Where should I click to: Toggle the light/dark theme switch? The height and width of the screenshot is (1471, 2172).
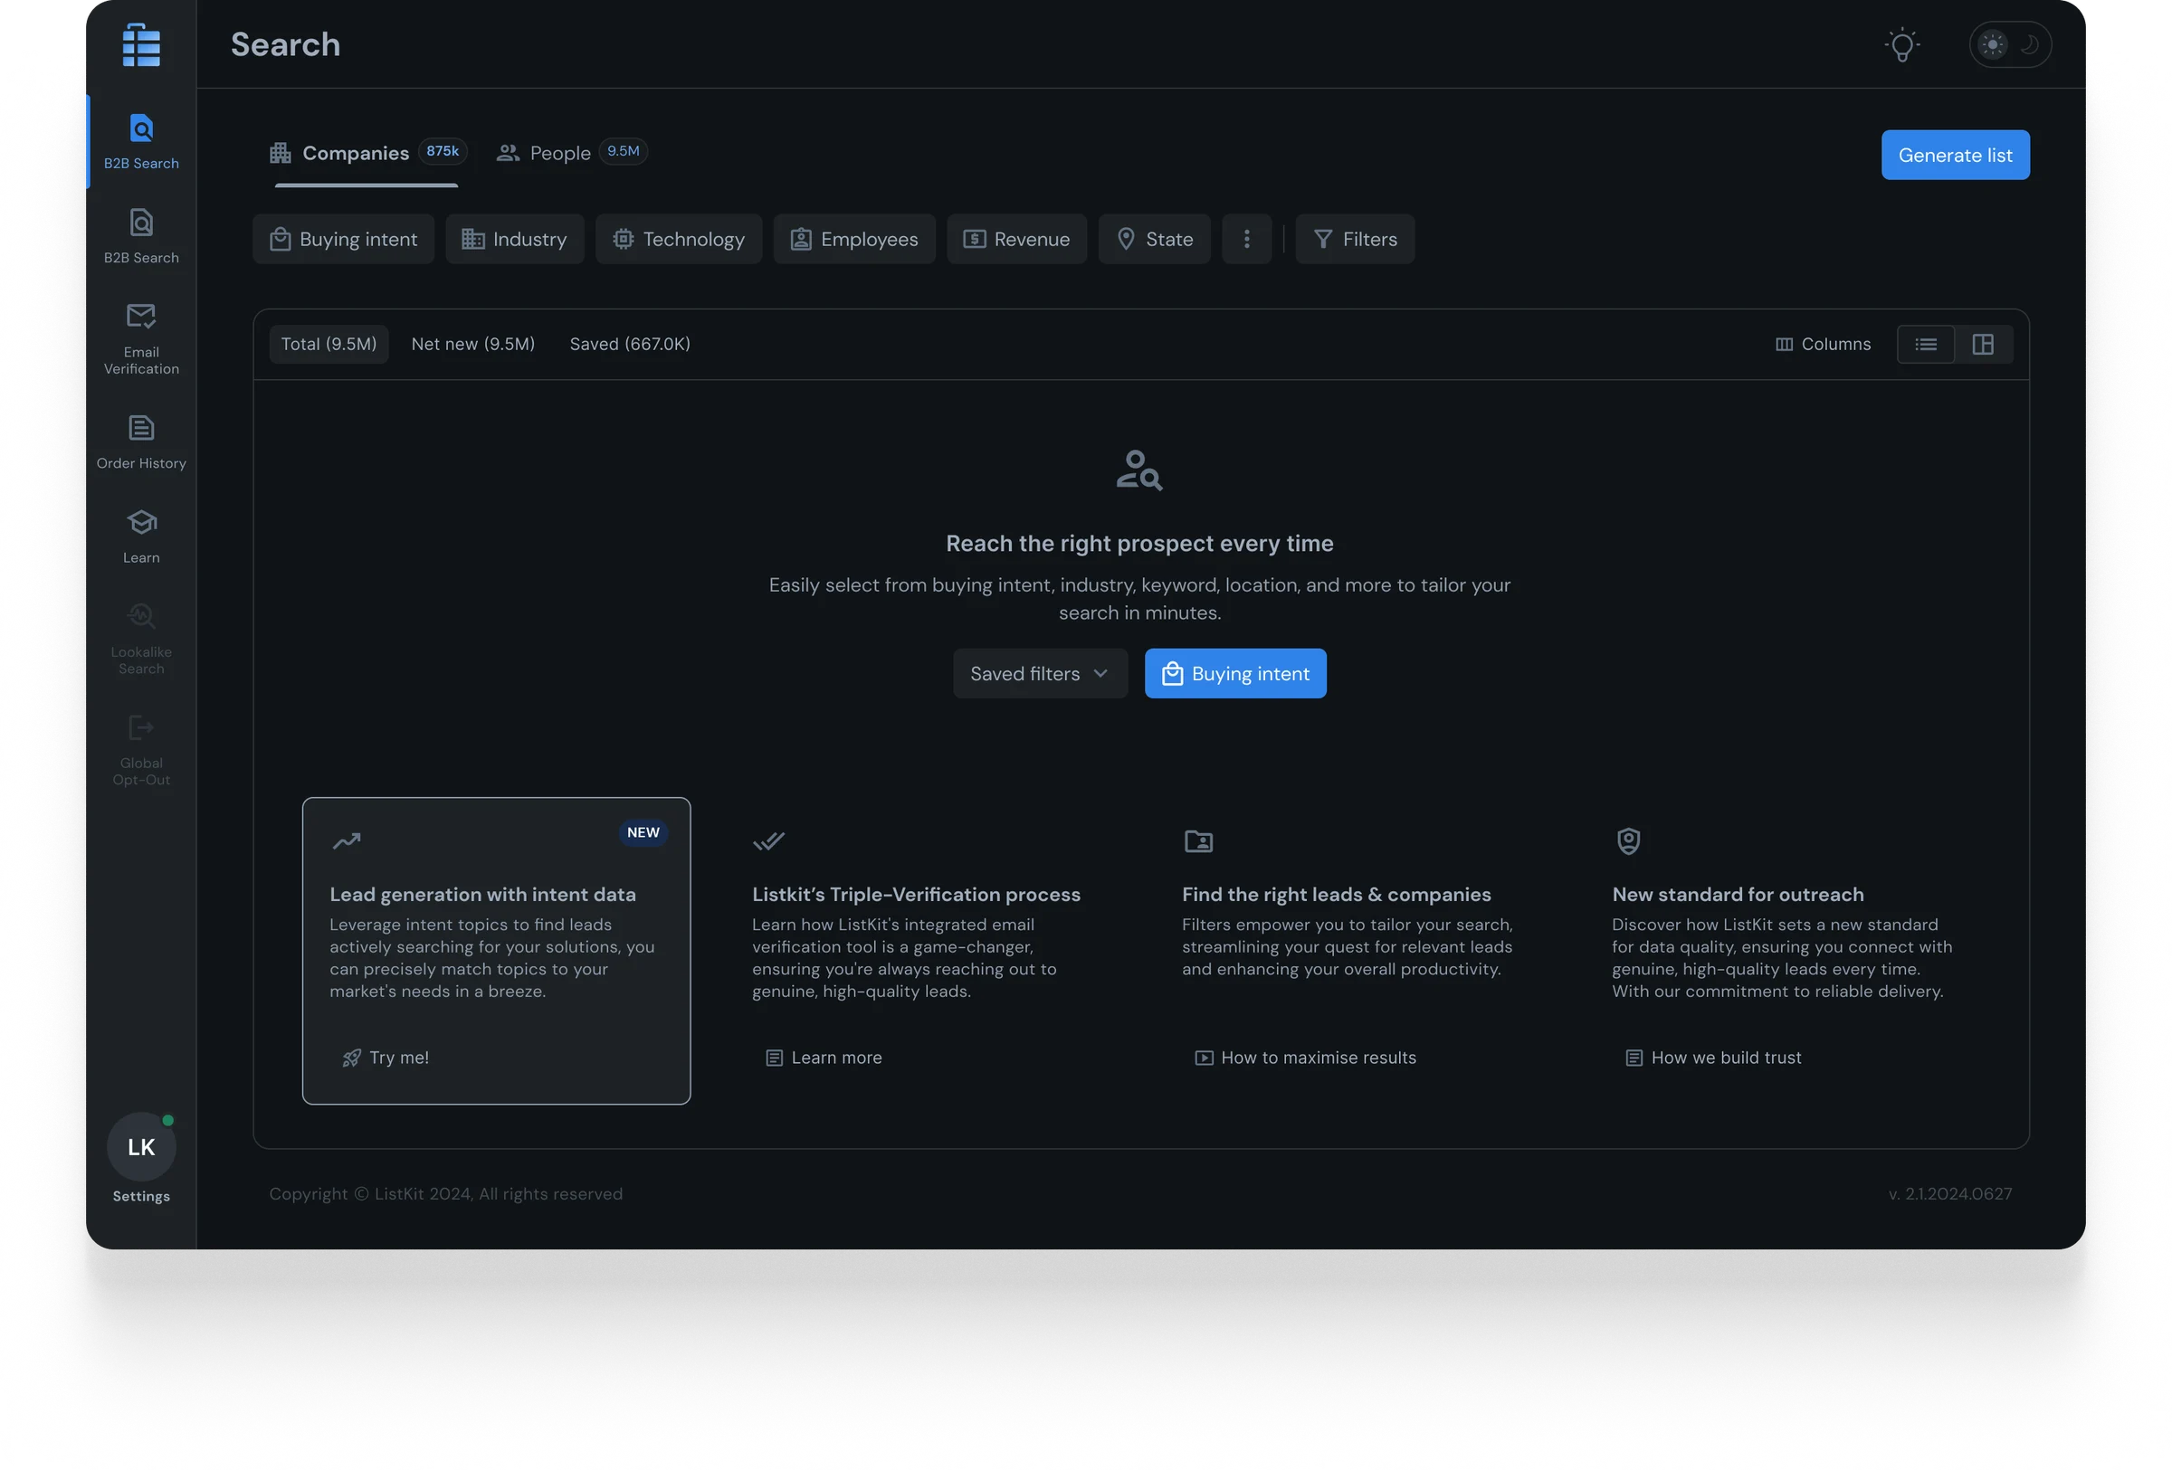point(2009,44)
